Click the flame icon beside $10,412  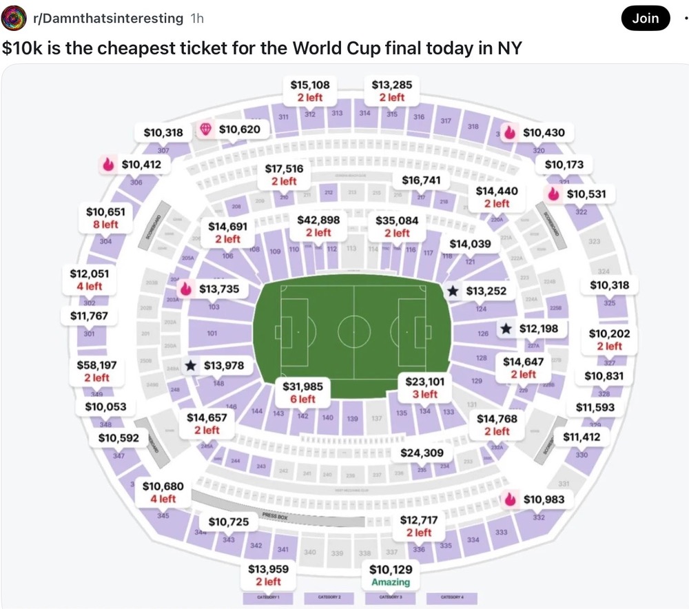108,165
